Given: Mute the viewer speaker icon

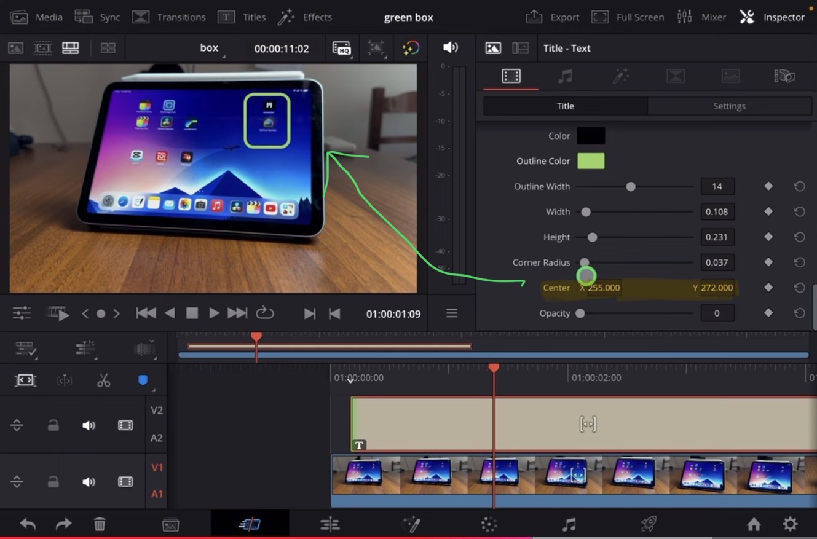Looking at the screenshot, I should pos(451,48).
